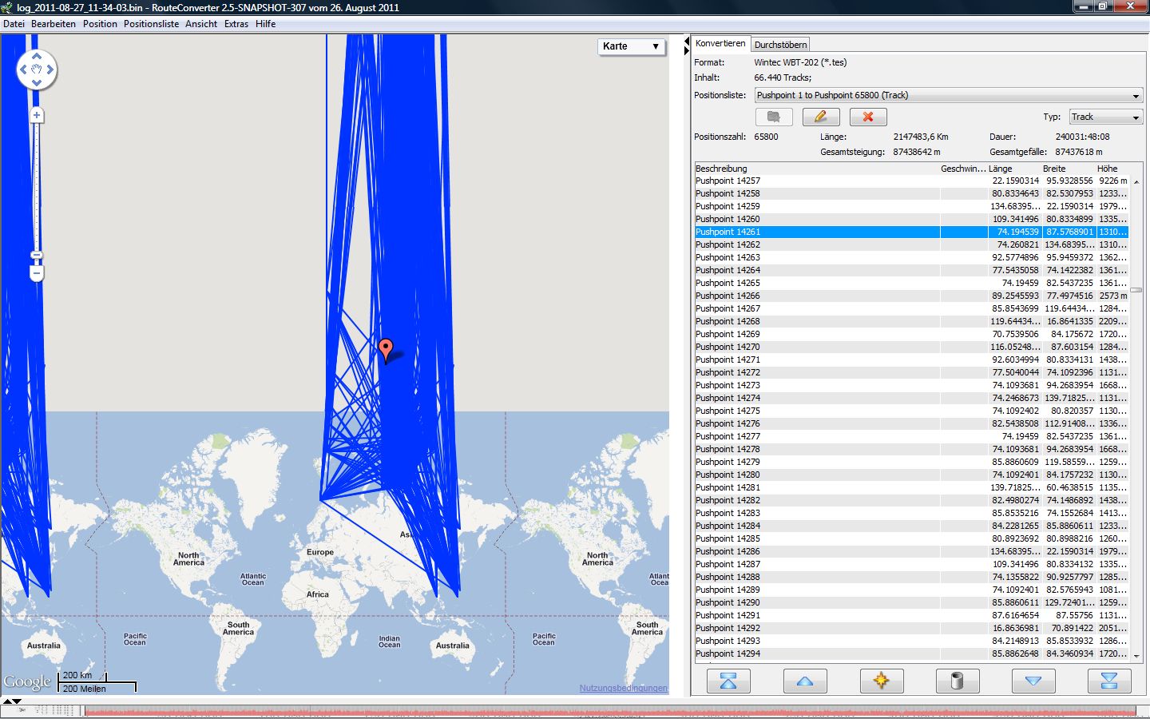This screenshot has height=719, width=1150.
Task: Zoom in the map with plus button
Action: coord(37,115)
